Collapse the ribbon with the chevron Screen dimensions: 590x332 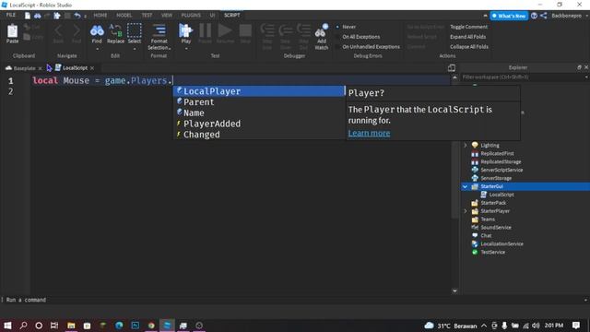point(485,16)
